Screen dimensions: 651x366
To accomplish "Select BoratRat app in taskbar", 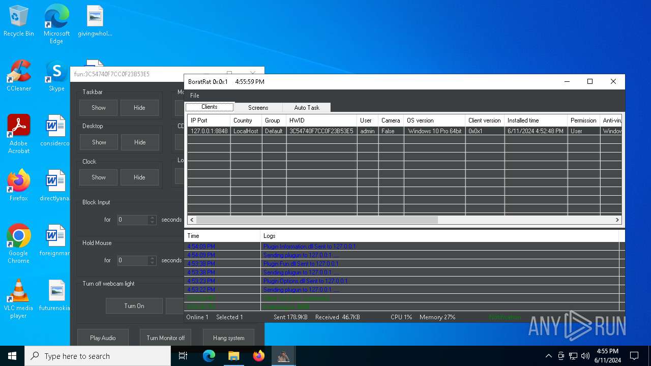I will click(283, 356).
